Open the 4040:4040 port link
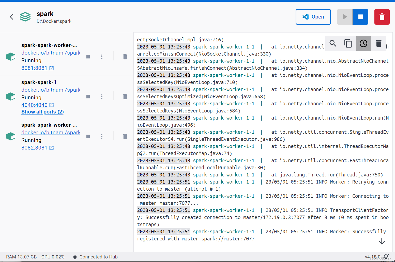The width and height of the screenshot is (395, 262). click(37, 105)
